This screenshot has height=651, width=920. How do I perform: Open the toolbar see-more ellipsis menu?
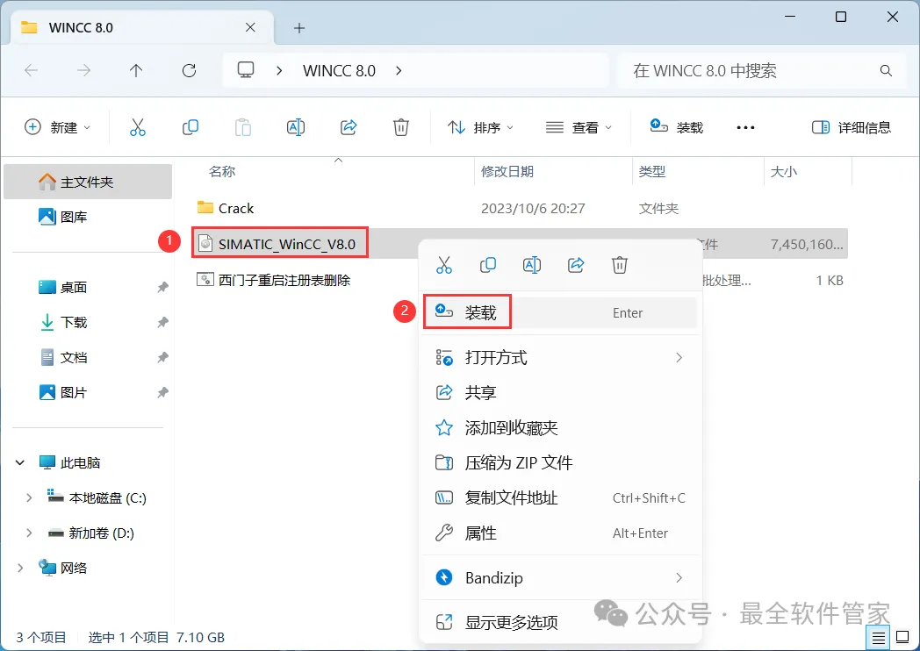coord(745,127)
